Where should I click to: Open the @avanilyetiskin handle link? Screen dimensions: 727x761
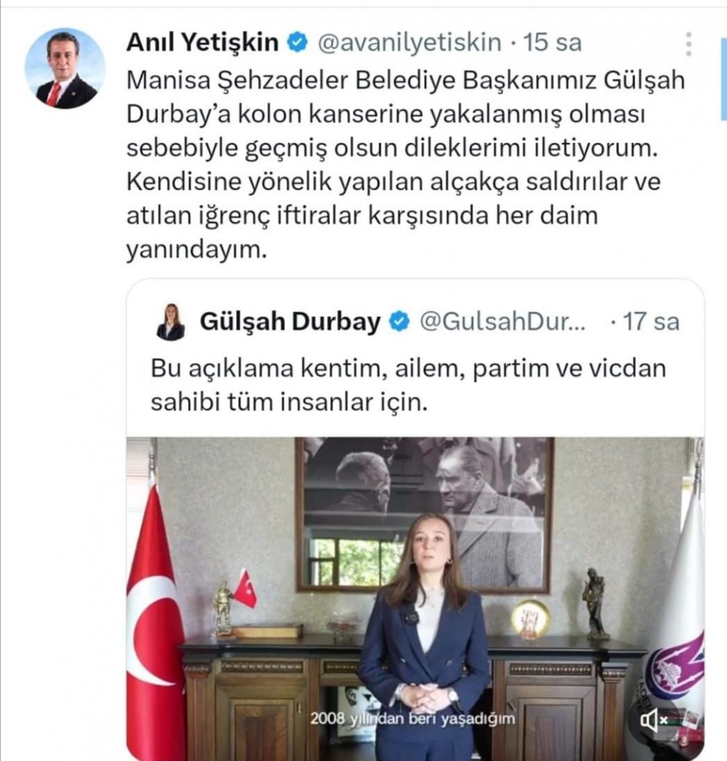[x=409, y=42]
